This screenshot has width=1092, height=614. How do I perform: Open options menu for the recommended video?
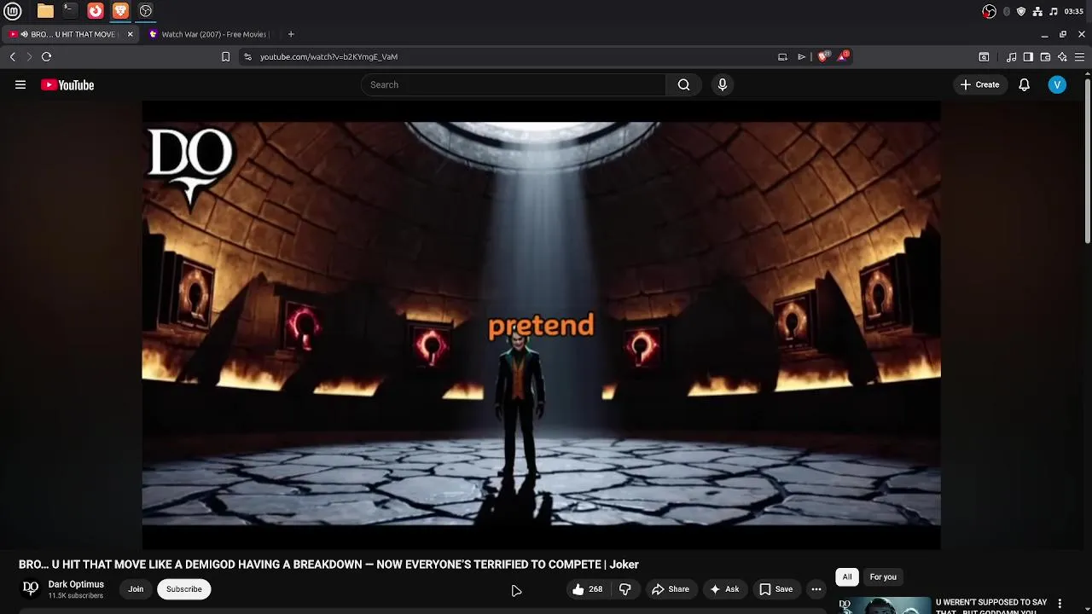click(x=1060, y=604)
